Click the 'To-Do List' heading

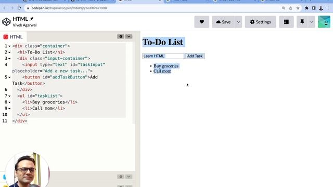click(163, 42)
